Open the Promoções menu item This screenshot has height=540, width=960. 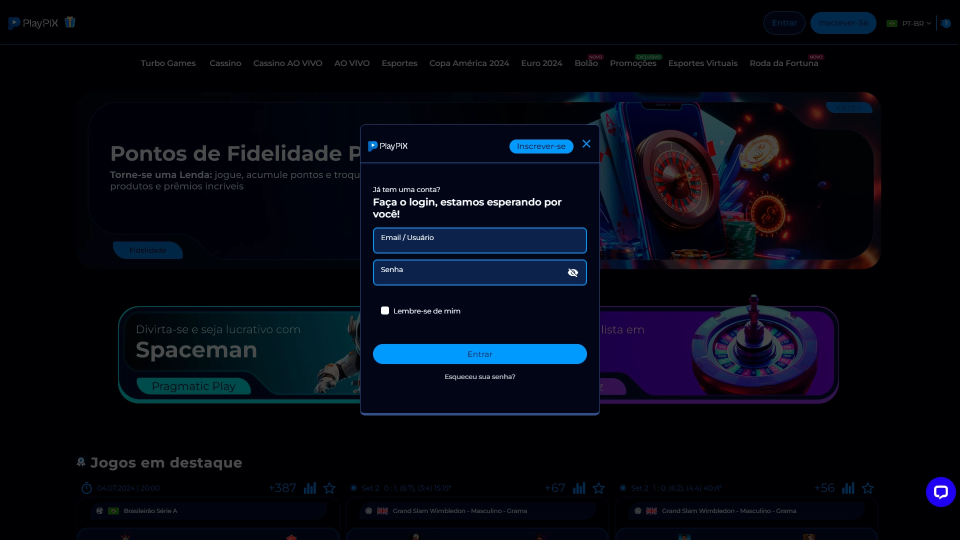pyautogui.click(x=633, y=63)
